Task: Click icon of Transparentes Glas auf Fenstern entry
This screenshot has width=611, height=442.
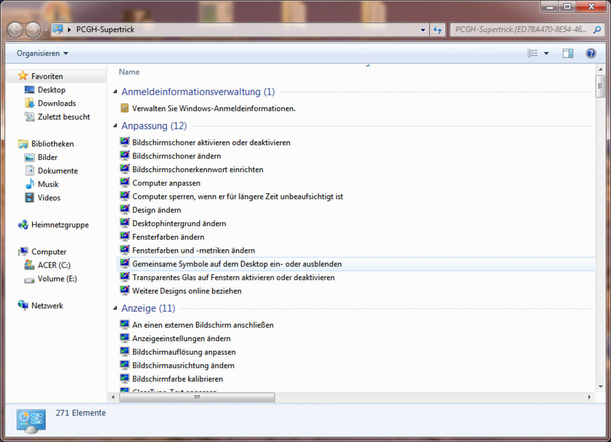Action: (x=125, y=277)
